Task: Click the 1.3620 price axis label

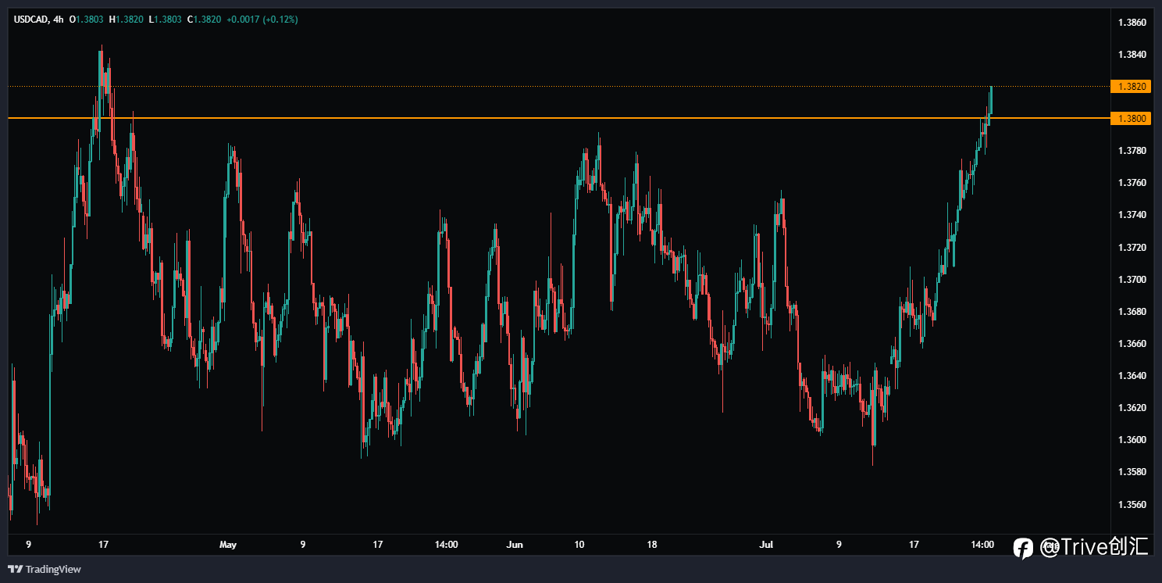Action: pos(1132,408)
